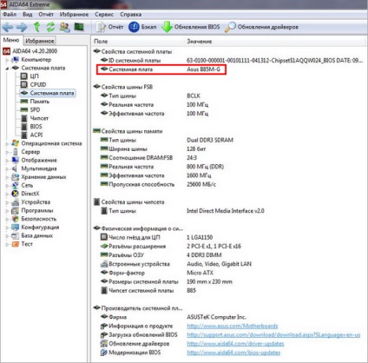Expand the Компьютер tree node
The height and width of the screenshot is (363, 368).
click(x=7, y=60)
